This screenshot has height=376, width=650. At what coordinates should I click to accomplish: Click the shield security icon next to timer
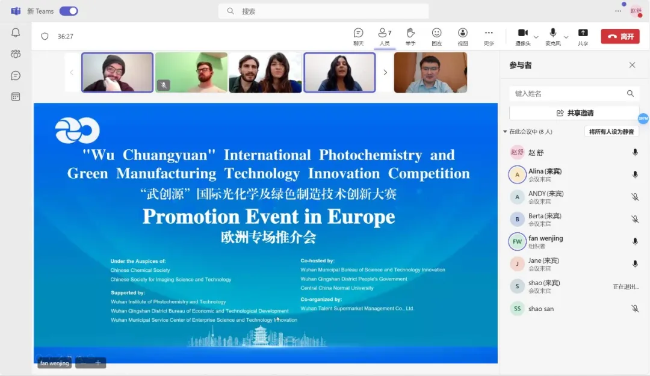45,37
